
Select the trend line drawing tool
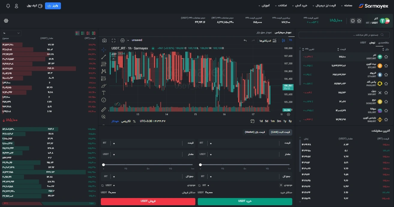104,57
